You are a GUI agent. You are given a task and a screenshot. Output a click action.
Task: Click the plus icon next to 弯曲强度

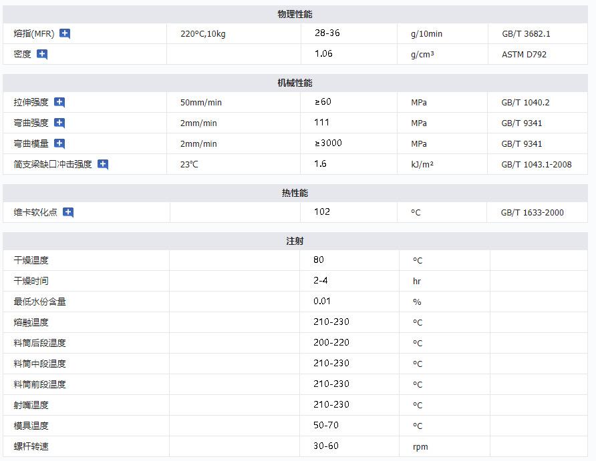[59, 123]
